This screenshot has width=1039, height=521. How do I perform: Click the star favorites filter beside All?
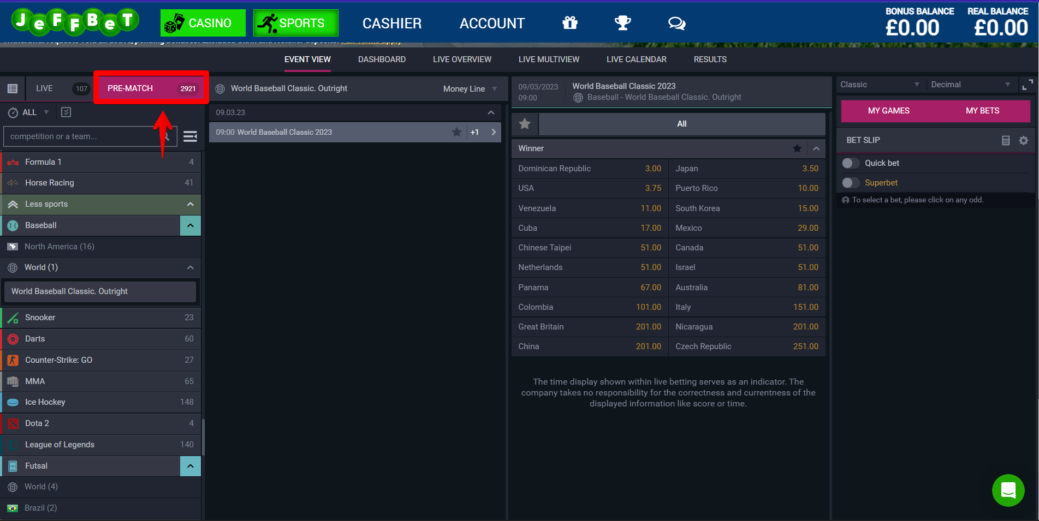[x=525, y=124]
